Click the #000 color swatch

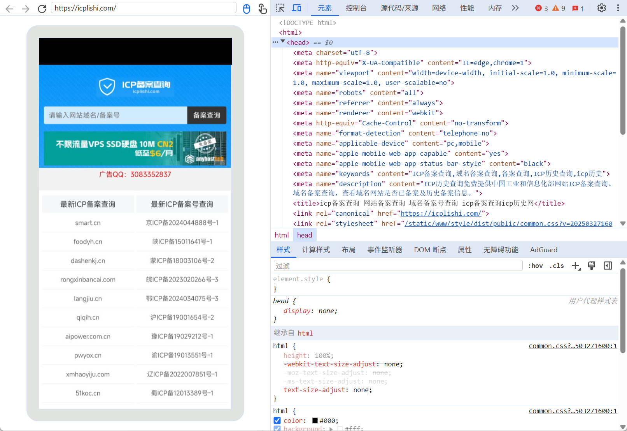315,420
